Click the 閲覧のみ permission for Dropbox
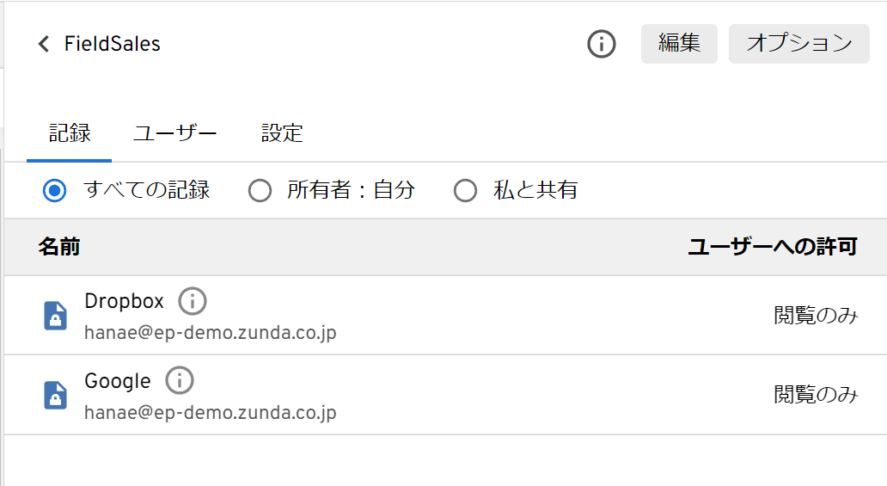887x486 pixels. (816, 316)
